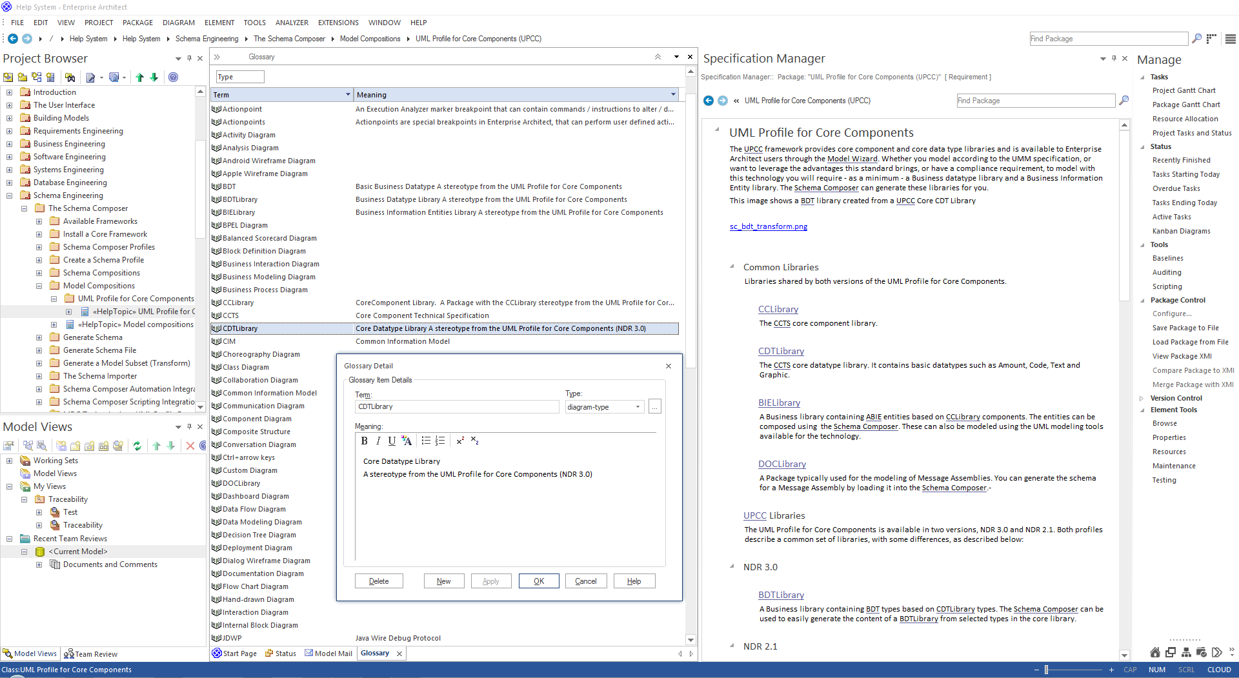1239x678 pixels.
Task: Click the green Move Up arrow in Project Browser
Action: pos(140,77)
